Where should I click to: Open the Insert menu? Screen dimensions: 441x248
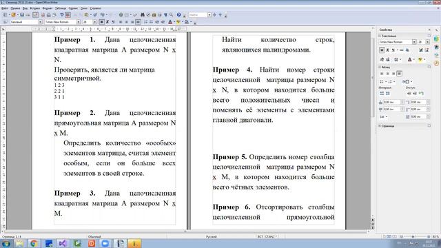(35, 8)
